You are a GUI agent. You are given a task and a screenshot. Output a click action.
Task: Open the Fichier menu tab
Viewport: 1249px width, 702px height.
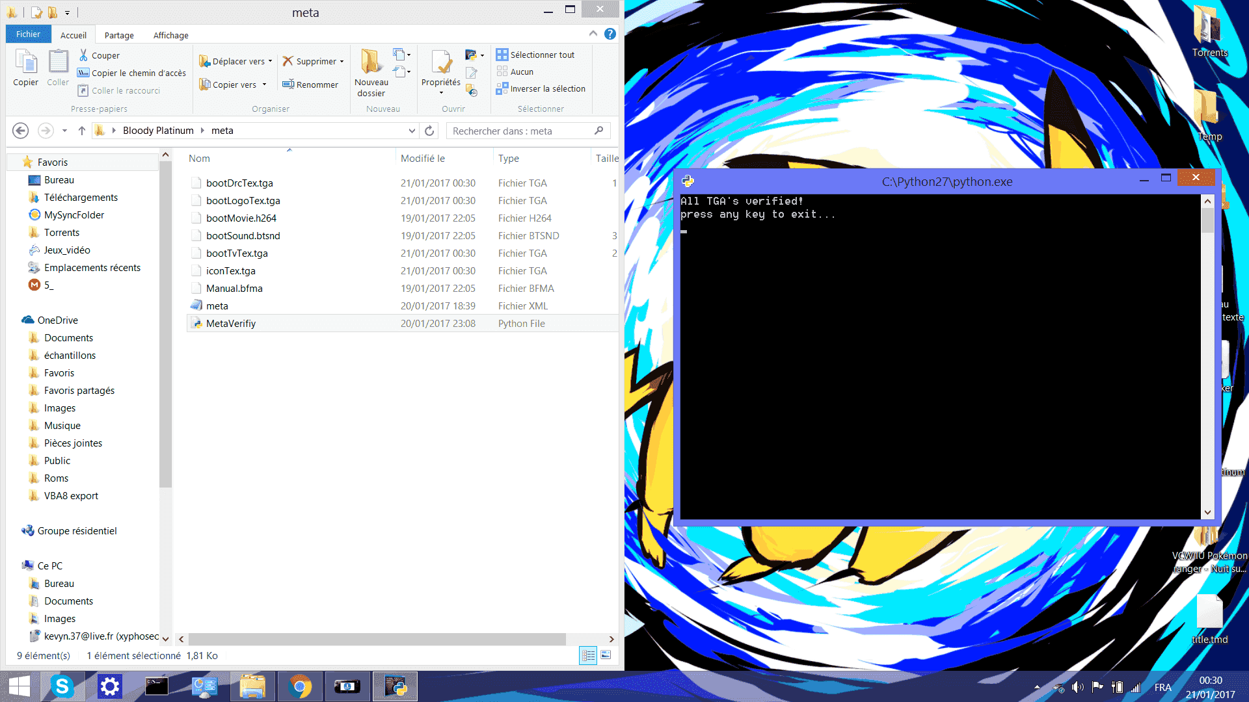pyautogui.click(x=28, y=34)
